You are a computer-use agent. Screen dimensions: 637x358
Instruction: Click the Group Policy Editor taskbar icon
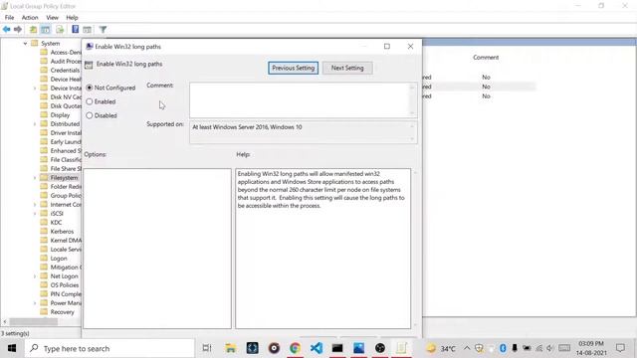(401, 348)
